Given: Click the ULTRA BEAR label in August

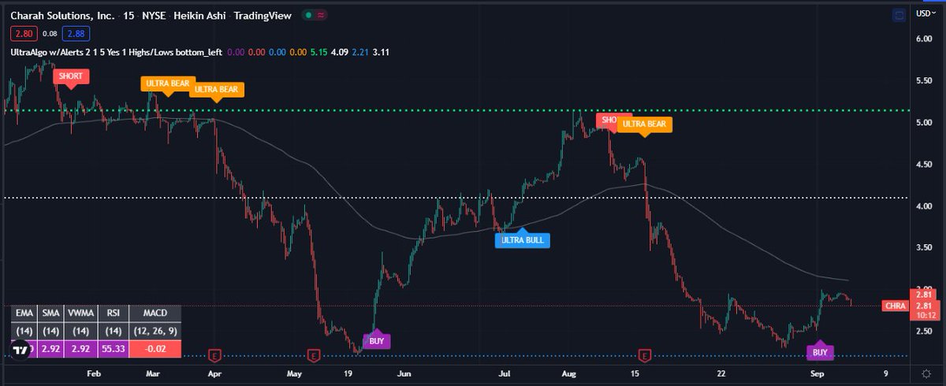Looking at the screenshot, I should point(645,124).
